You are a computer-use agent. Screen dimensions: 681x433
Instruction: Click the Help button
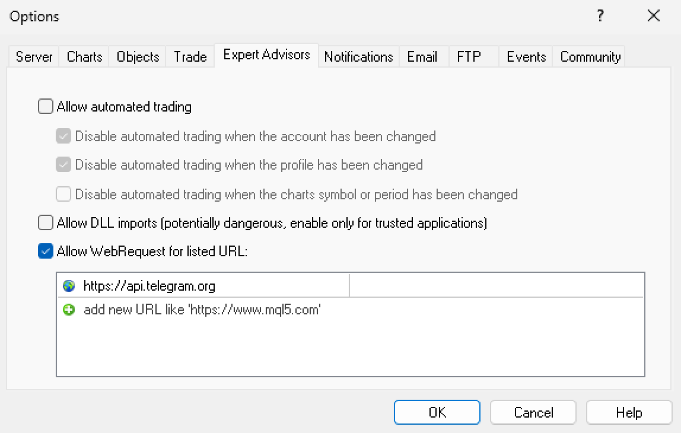tap(629, 412)
